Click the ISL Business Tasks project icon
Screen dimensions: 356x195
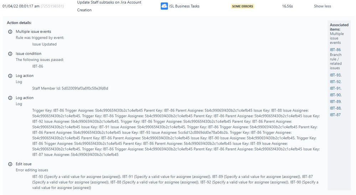coord(164,6)
